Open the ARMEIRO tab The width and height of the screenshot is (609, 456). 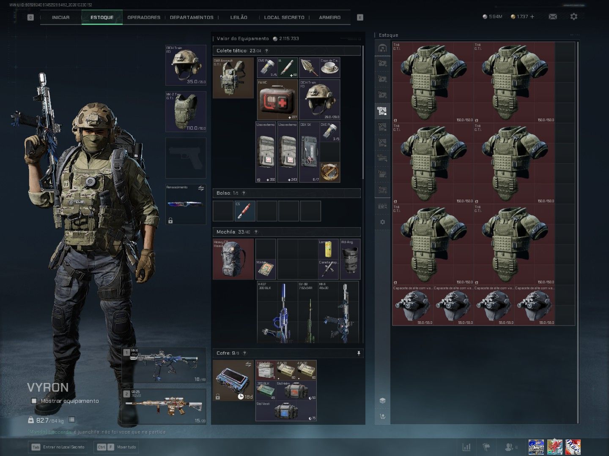[x=330, y=17]
